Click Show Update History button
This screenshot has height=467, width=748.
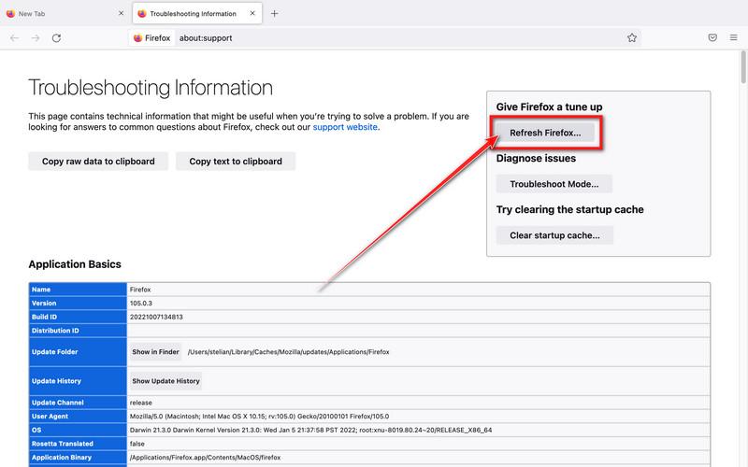165,381
